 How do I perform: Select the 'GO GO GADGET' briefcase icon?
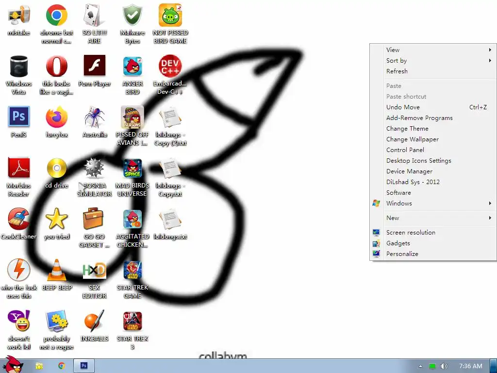(95, 228)
